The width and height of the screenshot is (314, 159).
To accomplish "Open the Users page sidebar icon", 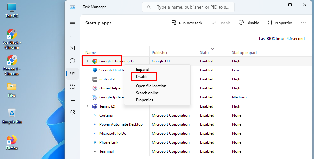I will pyautogui.click(x=72, y=86).
